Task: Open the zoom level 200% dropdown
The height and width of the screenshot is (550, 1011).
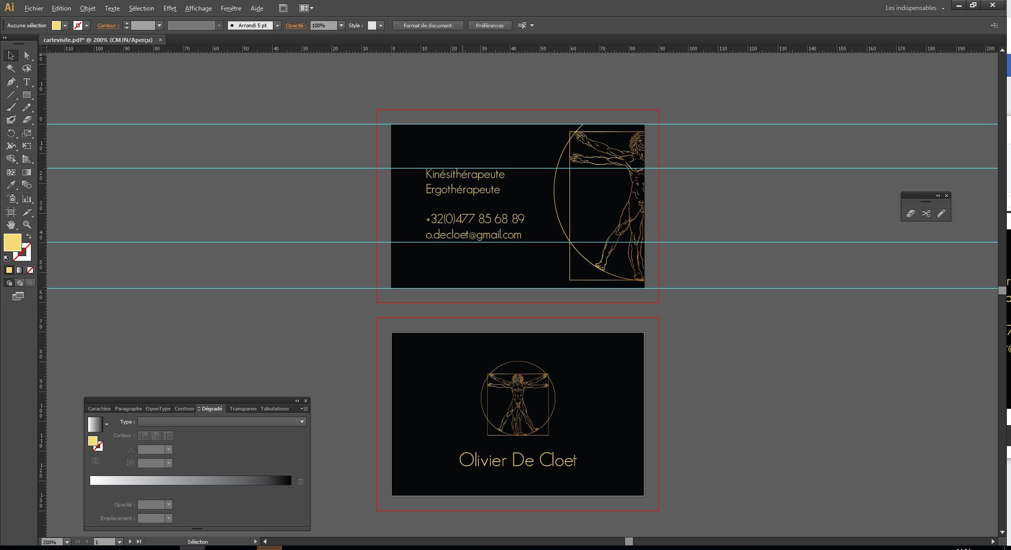Action: [67, 542]
